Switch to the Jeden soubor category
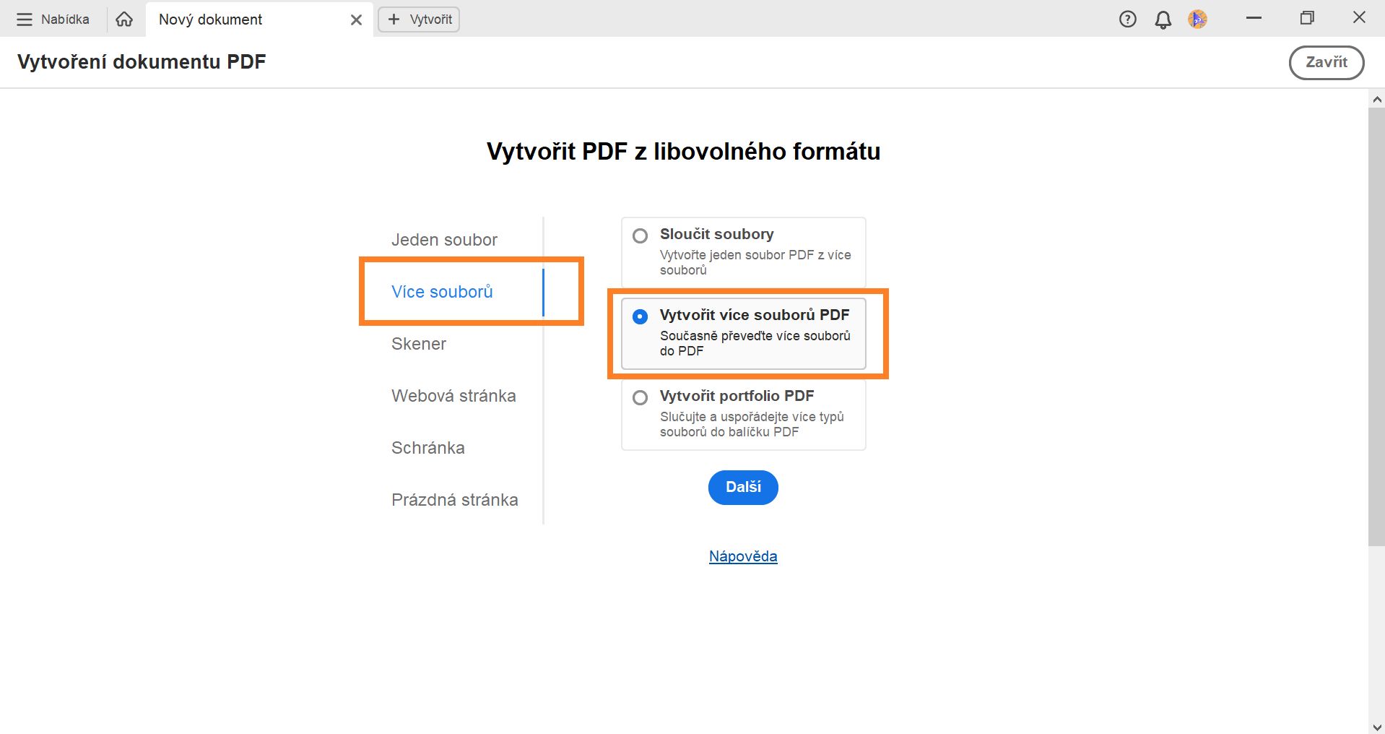 coord(444,239)
